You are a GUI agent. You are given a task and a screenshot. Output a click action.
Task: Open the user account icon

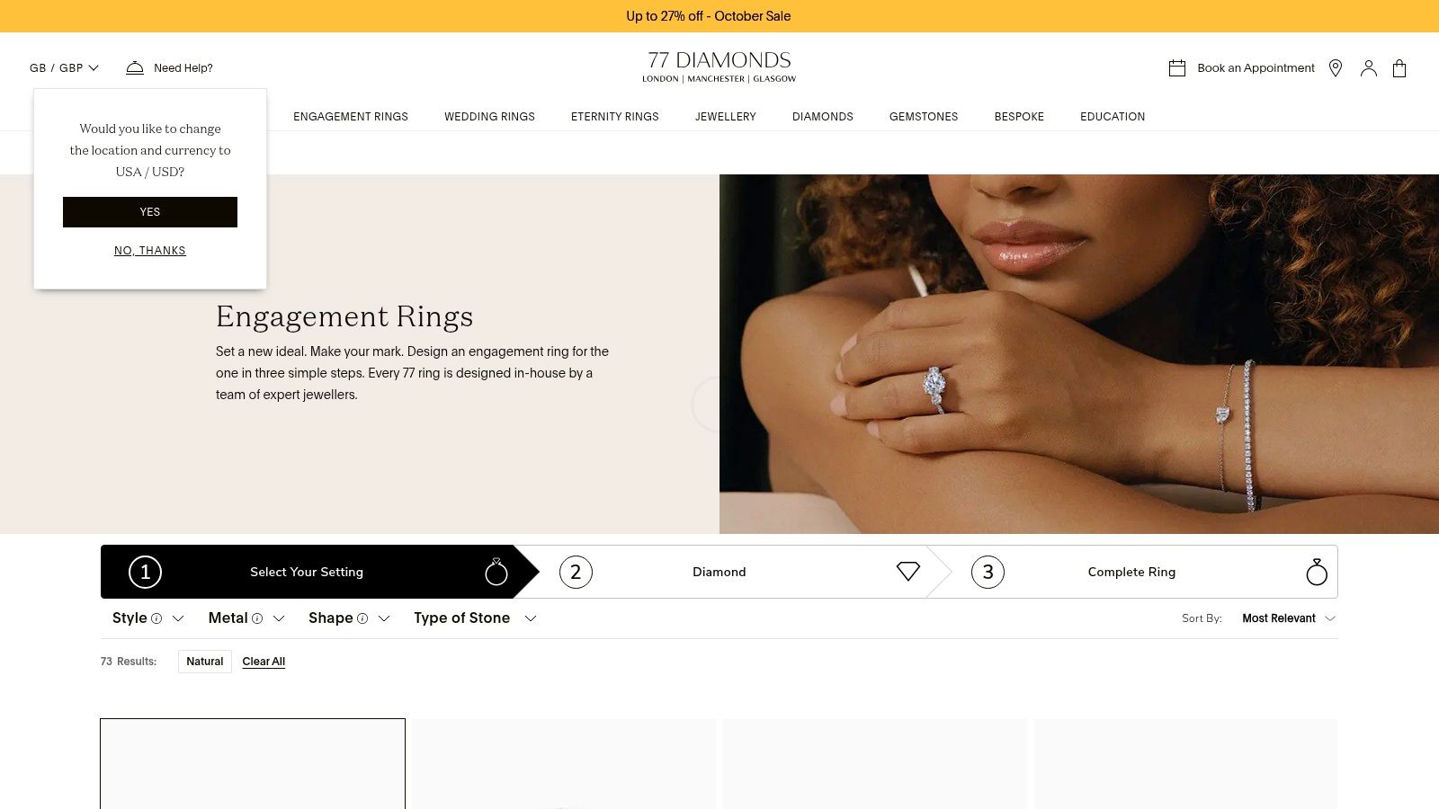pos(1369,68)
